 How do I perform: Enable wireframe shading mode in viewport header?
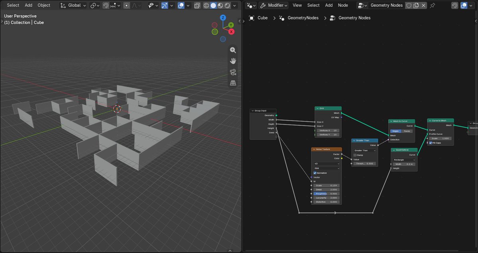coord(206,6)
